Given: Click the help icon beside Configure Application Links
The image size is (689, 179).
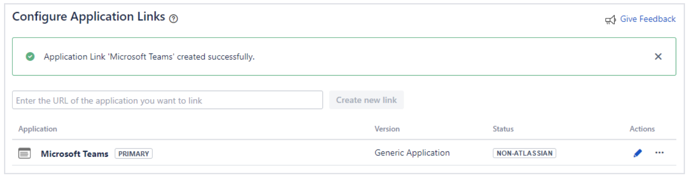Looking at the screenshot, I should (x=173, y=19).
